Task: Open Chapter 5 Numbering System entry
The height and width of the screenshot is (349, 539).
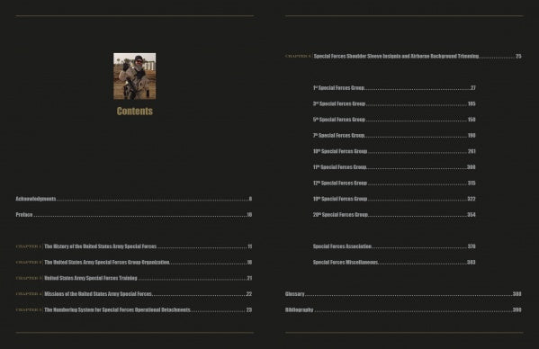Action: click(134, 309)
